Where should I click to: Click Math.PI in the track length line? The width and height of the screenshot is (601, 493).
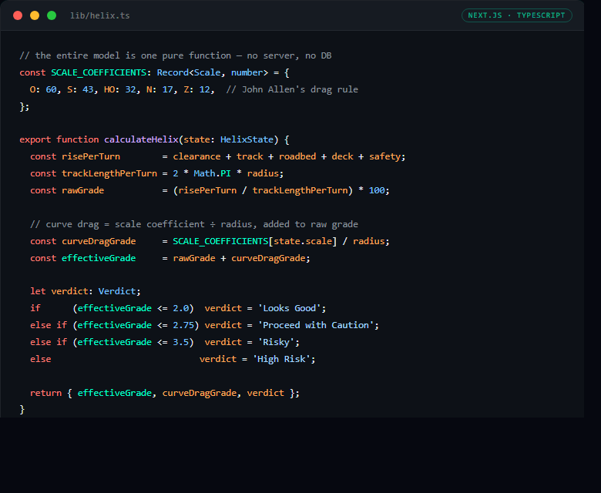(213, 173)
